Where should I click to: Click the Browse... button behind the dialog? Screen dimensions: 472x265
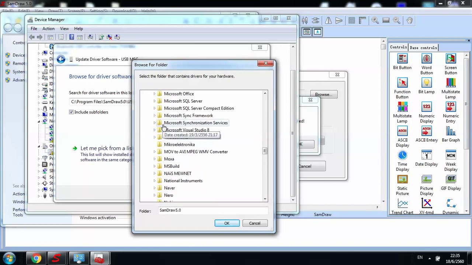click(323, 95)
